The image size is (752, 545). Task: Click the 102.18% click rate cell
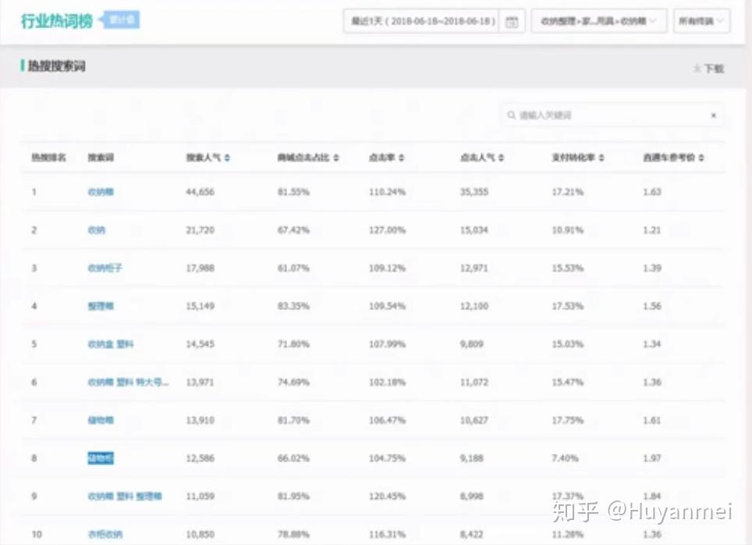[387, 383]
